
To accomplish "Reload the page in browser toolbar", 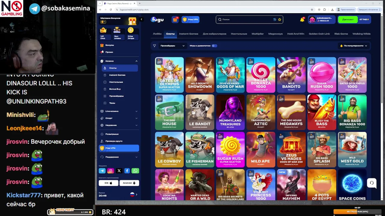I will click(x=111, y=10).
